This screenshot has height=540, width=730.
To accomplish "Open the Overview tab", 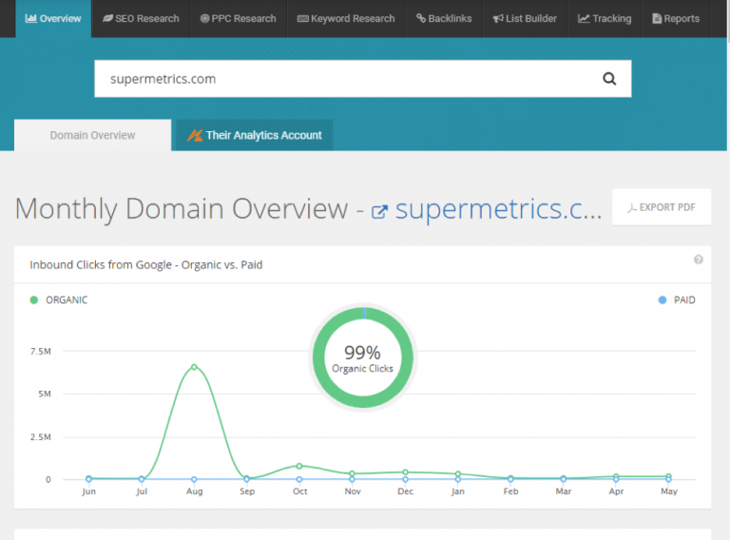I will (53, 19).
